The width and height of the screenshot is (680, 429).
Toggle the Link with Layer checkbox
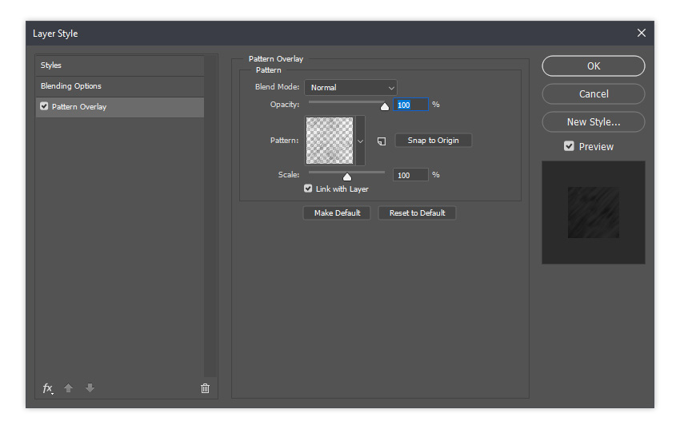308,189
